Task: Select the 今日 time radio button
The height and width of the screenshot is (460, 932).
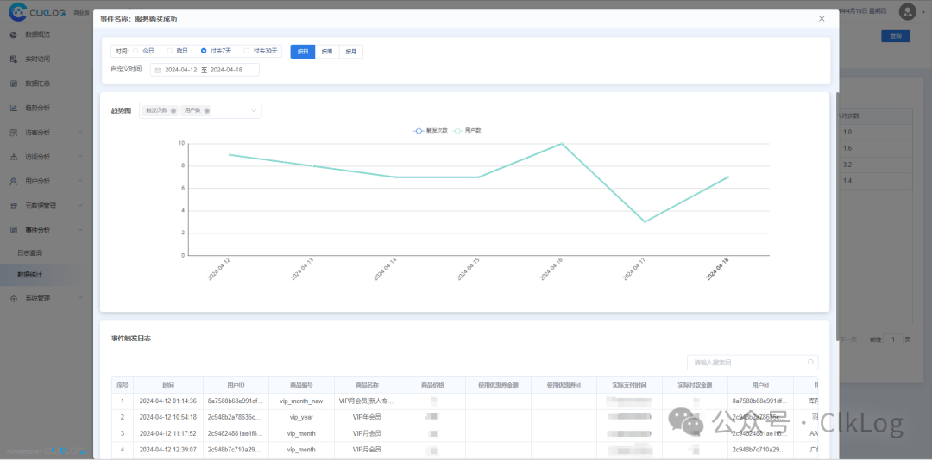Action: (x=135, y=51)
